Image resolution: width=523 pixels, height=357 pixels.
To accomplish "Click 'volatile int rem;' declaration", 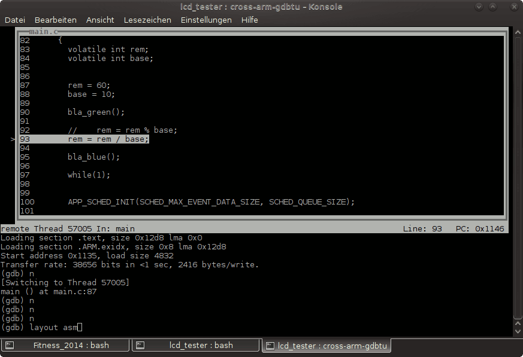I will [x=108, y=49].
